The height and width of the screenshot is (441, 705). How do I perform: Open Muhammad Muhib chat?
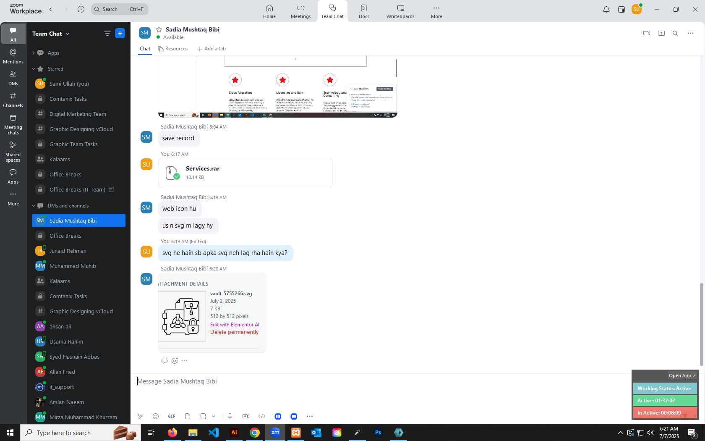[x=78, y=266]
